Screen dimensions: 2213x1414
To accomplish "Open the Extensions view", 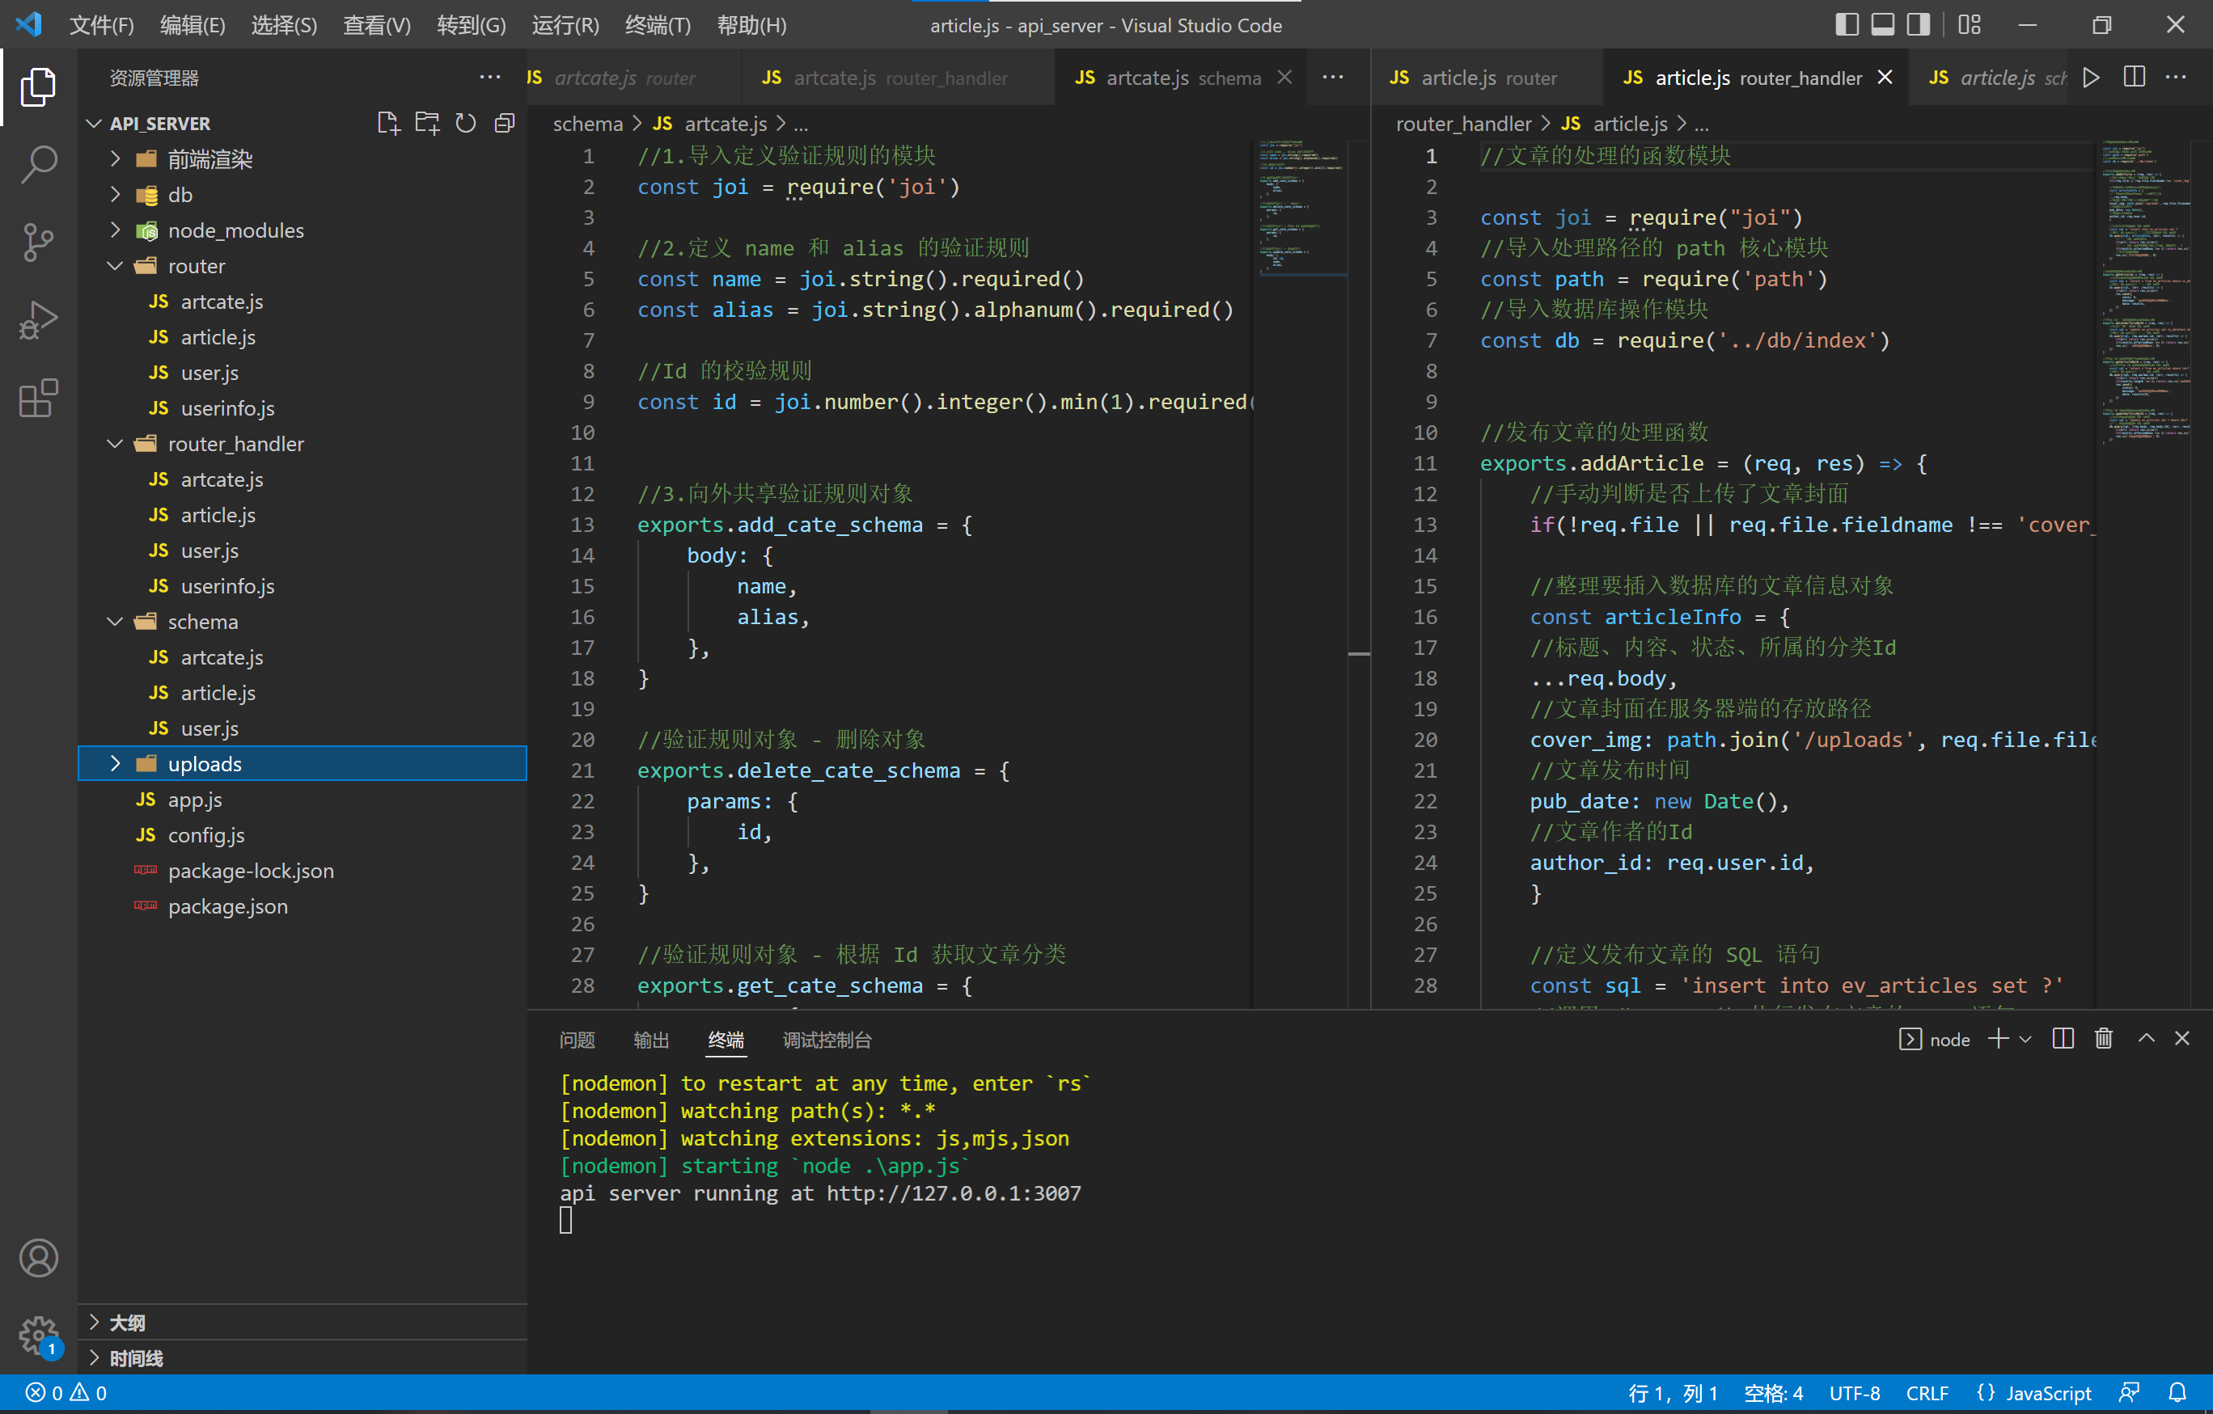I will [38, 399].
